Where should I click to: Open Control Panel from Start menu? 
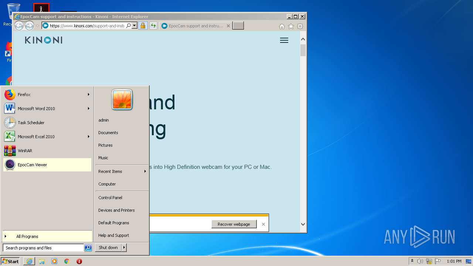[122, 198]
